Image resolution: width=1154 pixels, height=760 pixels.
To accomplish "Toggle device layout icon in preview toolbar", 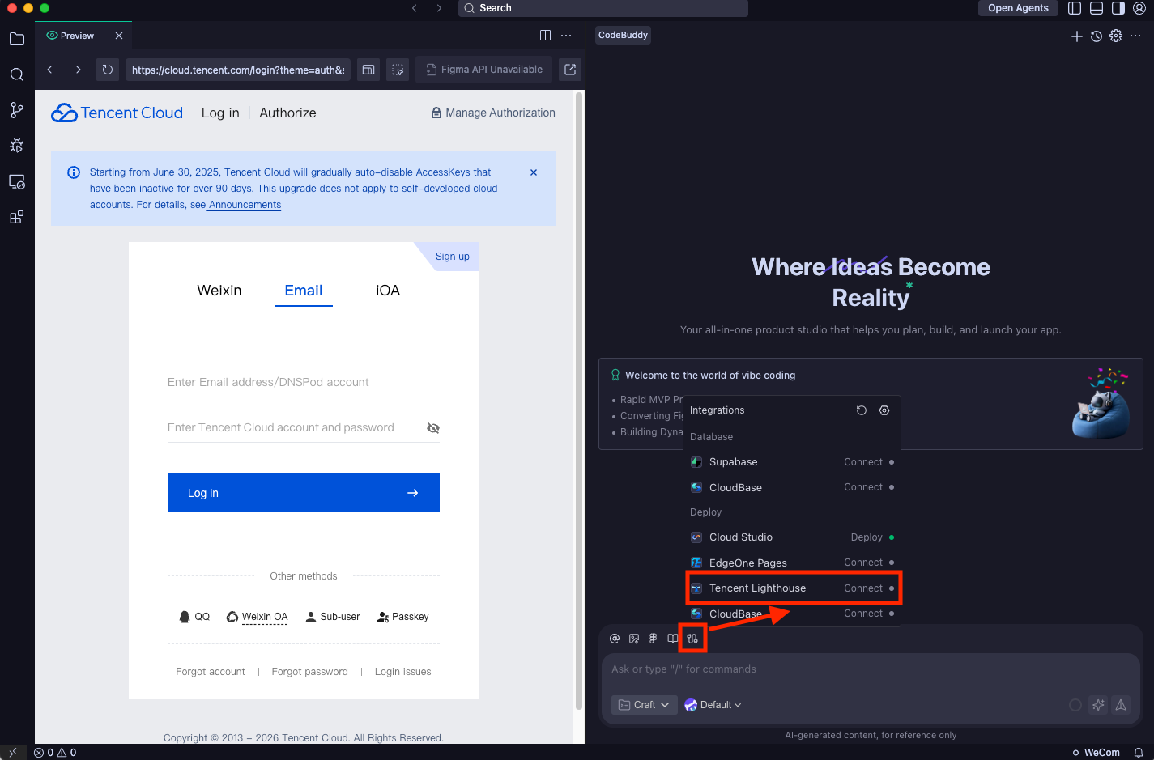I will 368,70.
